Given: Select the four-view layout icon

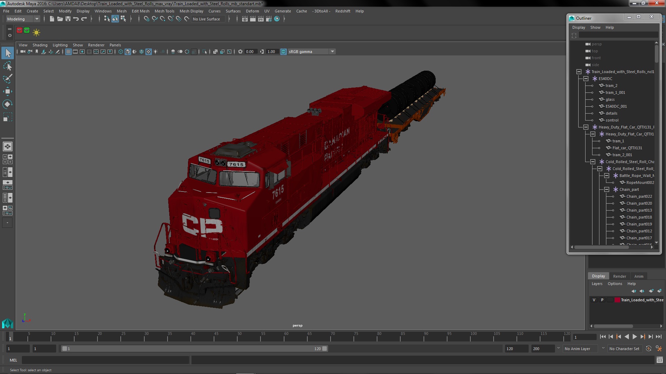Looking at the screenshot, I should pyautogui.click(x=8, y=159).
